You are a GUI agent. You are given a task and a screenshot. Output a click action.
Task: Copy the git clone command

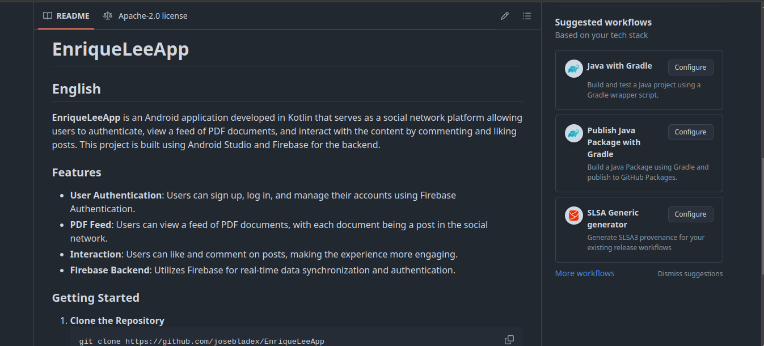509,340
